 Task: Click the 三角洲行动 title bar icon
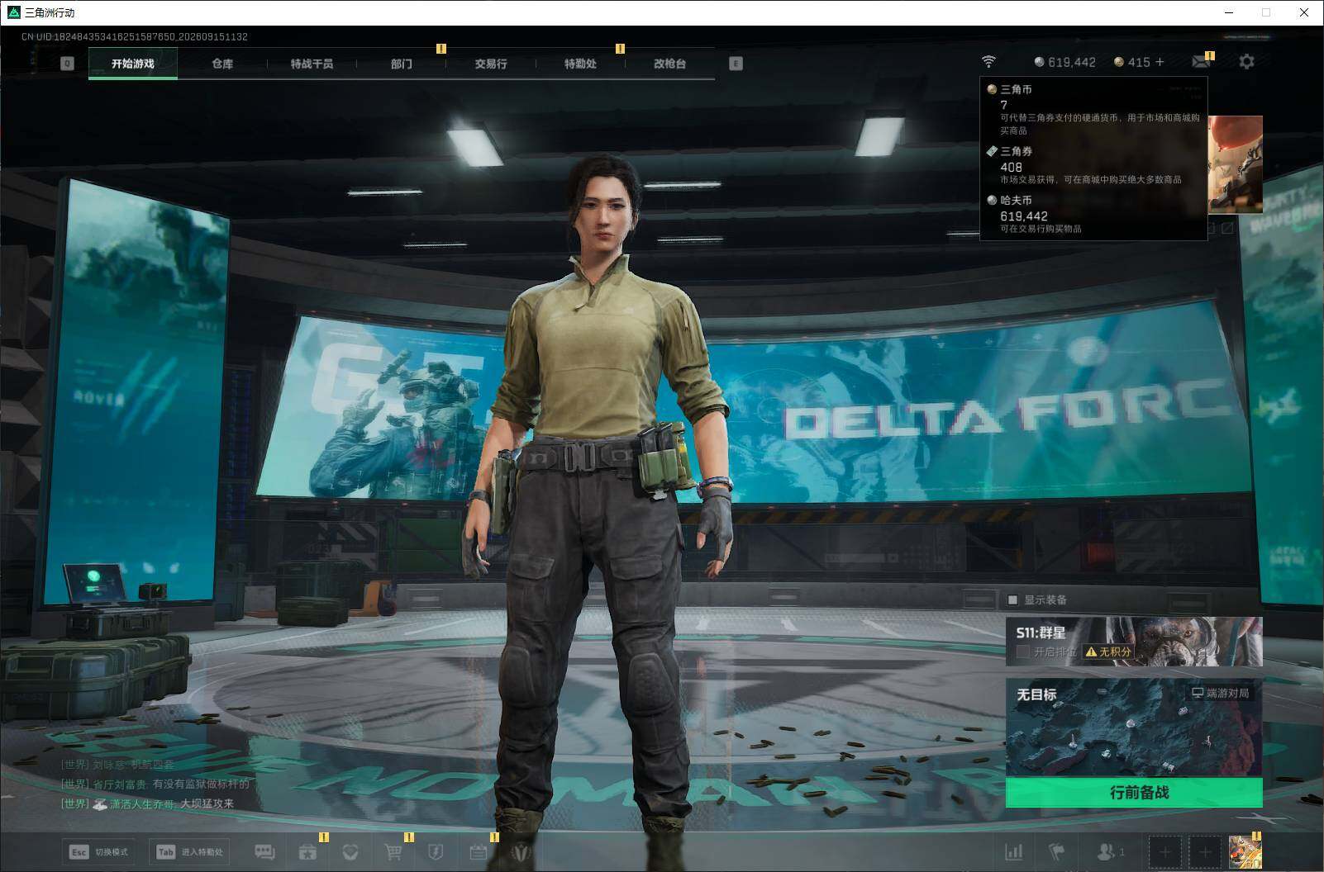click(13, 12)
